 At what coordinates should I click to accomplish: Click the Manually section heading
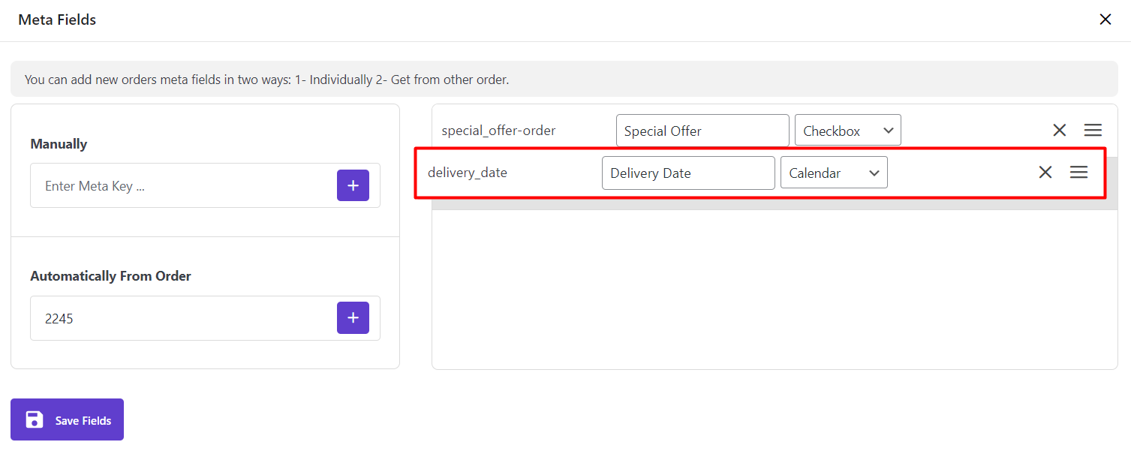coord(59,144)
